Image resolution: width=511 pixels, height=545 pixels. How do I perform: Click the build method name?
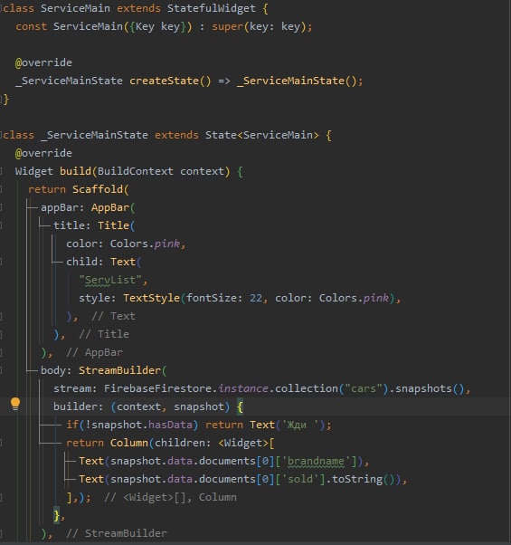(75, 171)
